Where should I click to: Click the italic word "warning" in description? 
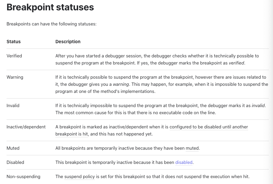click(121, 84)
